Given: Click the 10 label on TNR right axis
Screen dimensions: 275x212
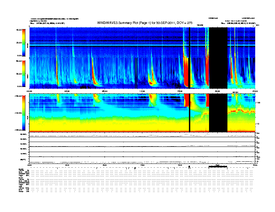Looking at the screenshot, I should pos(258,124).
